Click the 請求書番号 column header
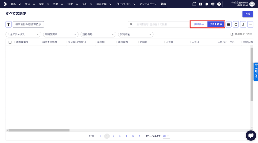The height and width of the screenshot is (143, 258). coord(22,42)
